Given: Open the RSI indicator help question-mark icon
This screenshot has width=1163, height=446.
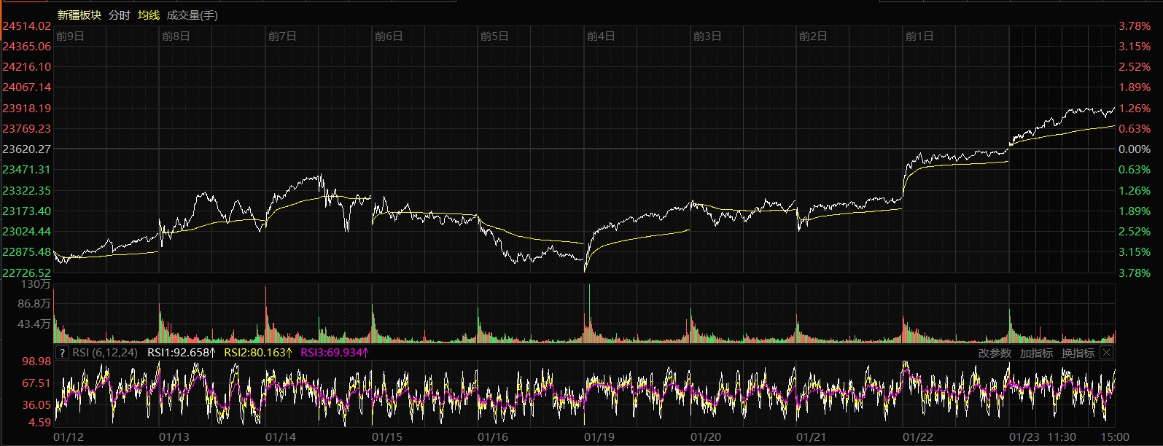Looking at the screenshot, I should click(x=63, y=353).
